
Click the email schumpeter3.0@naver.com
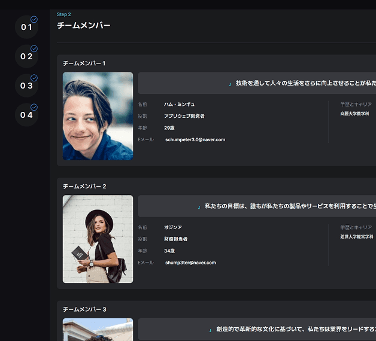[195, 139]
